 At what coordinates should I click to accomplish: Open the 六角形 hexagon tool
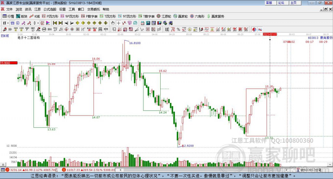[x=197, y=16]
